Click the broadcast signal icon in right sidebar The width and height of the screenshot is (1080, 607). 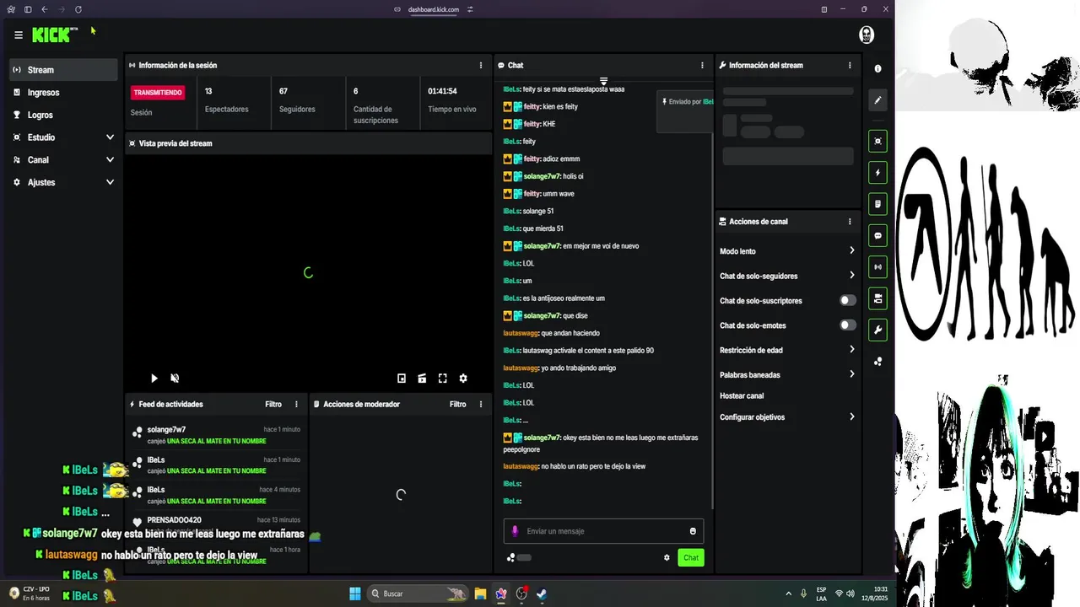pos(877,266)
